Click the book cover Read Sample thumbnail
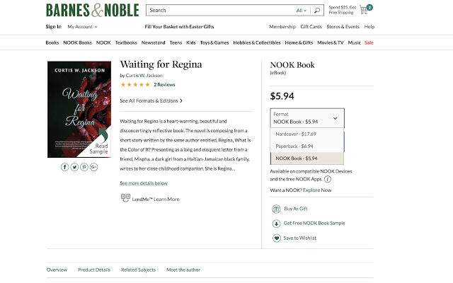453x283 pixels. coord(79,110)
